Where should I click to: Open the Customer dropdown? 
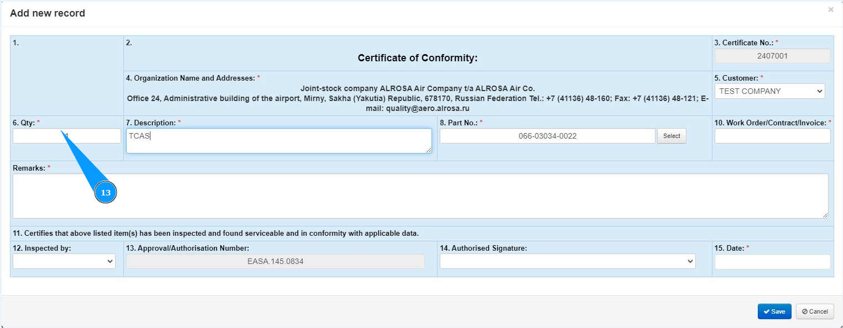coord(769,91)
